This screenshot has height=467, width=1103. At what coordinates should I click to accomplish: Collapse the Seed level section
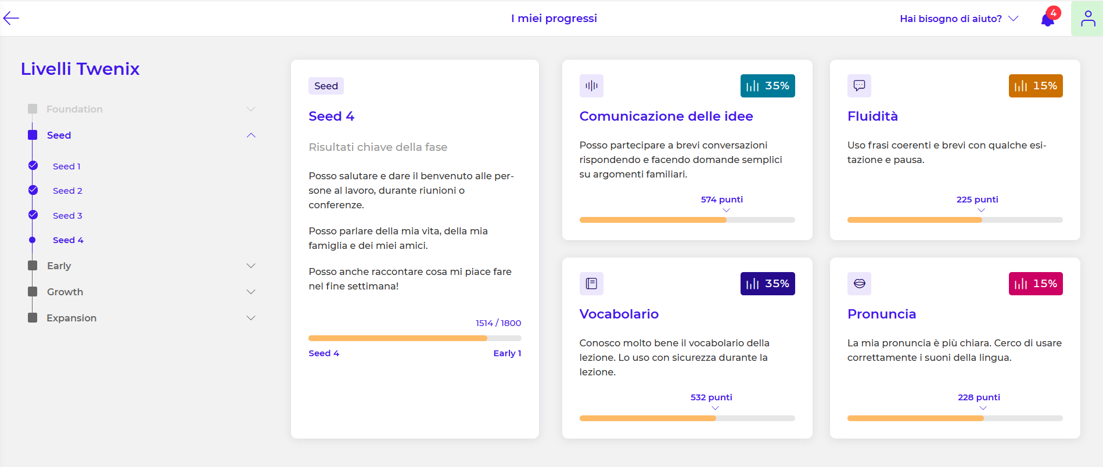pyautogui.click(x=251, y=135)
